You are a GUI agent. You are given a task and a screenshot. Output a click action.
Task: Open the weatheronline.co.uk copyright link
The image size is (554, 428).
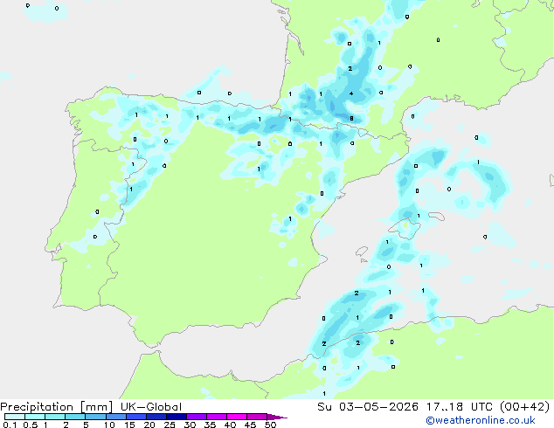(x=481, y=420)
